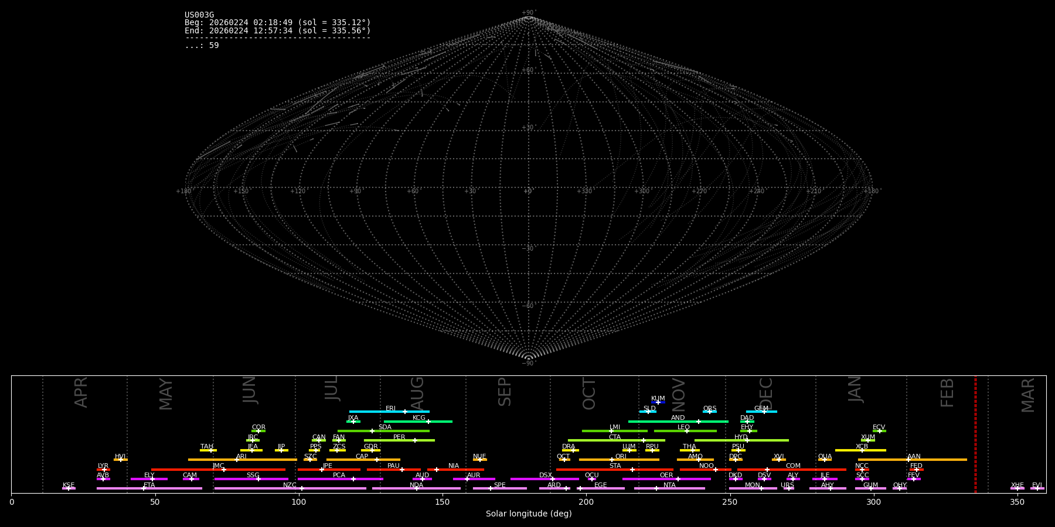Select the XHE shower label
Viewport: 1055px width, 527px height.
click(x=1017, y=485)
